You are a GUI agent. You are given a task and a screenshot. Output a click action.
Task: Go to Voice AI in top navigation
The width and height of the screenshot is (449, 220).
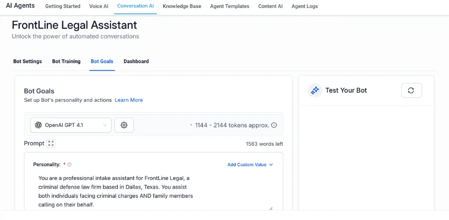tap(99, 6)
